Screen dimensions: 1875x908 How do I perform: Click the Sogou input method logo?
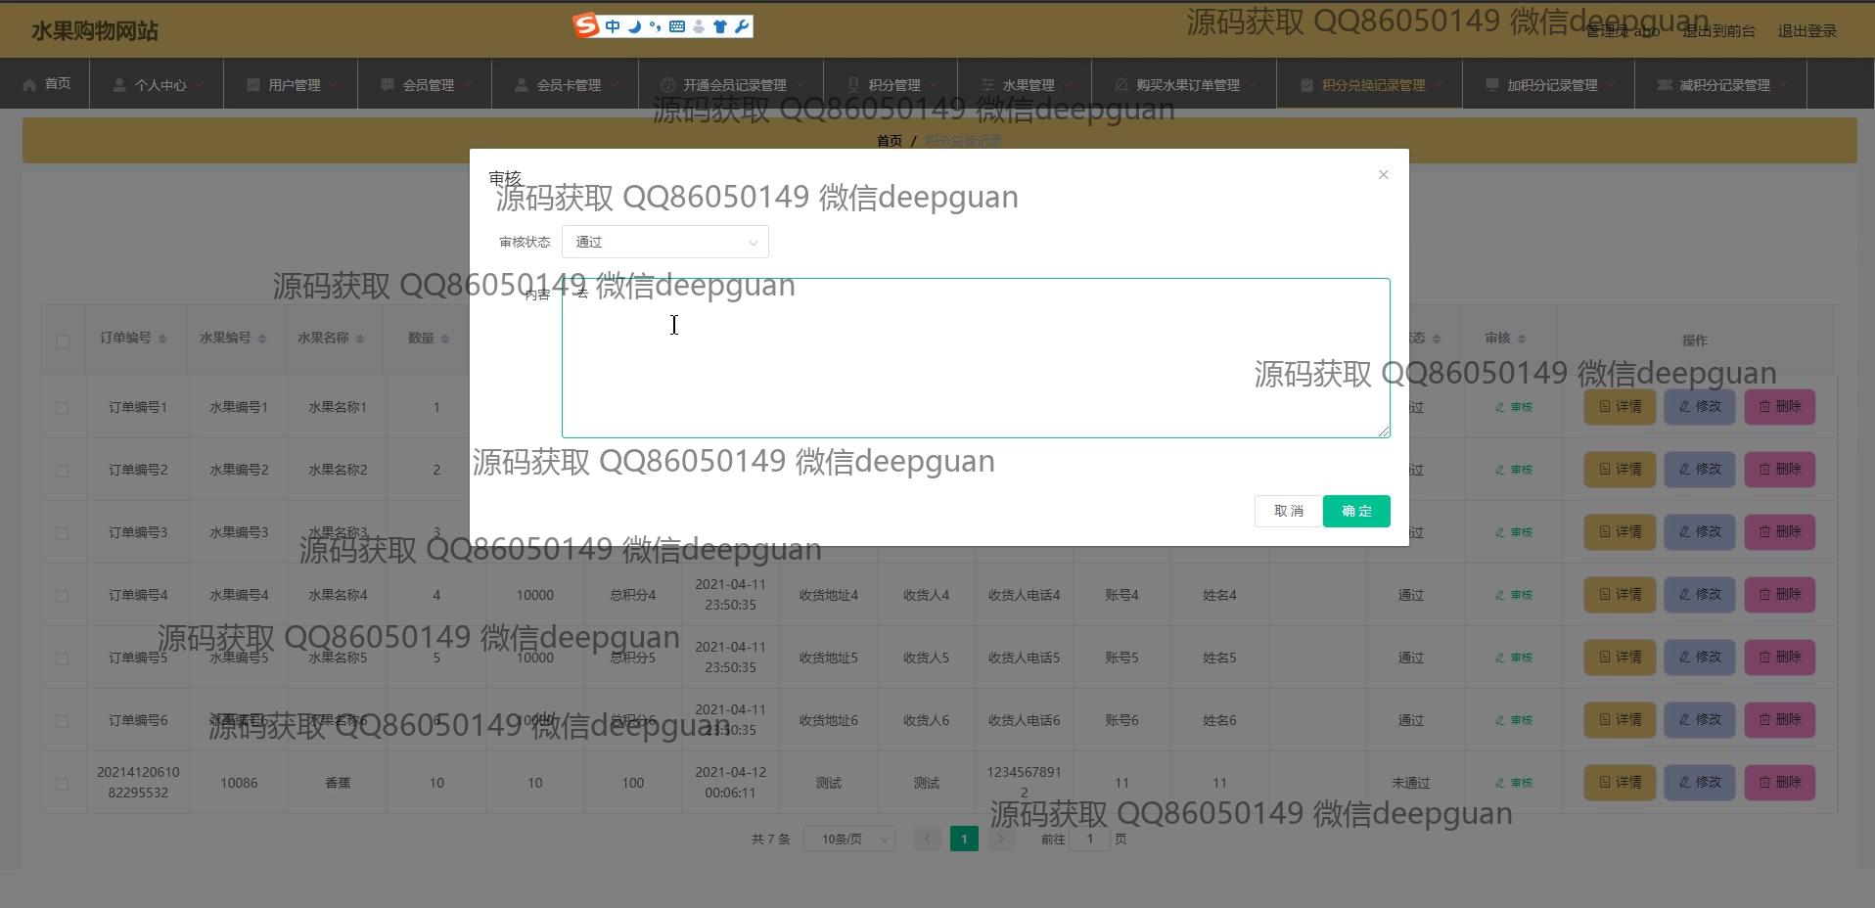[586, 26]
